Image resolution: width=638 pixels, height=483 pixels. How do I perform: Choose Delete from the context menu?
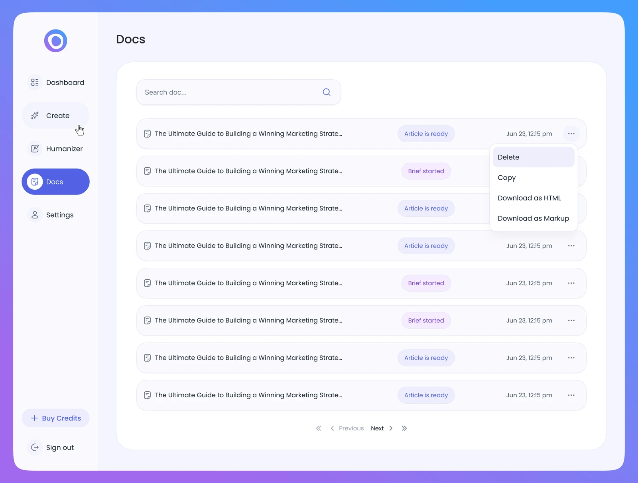point(534,157)
